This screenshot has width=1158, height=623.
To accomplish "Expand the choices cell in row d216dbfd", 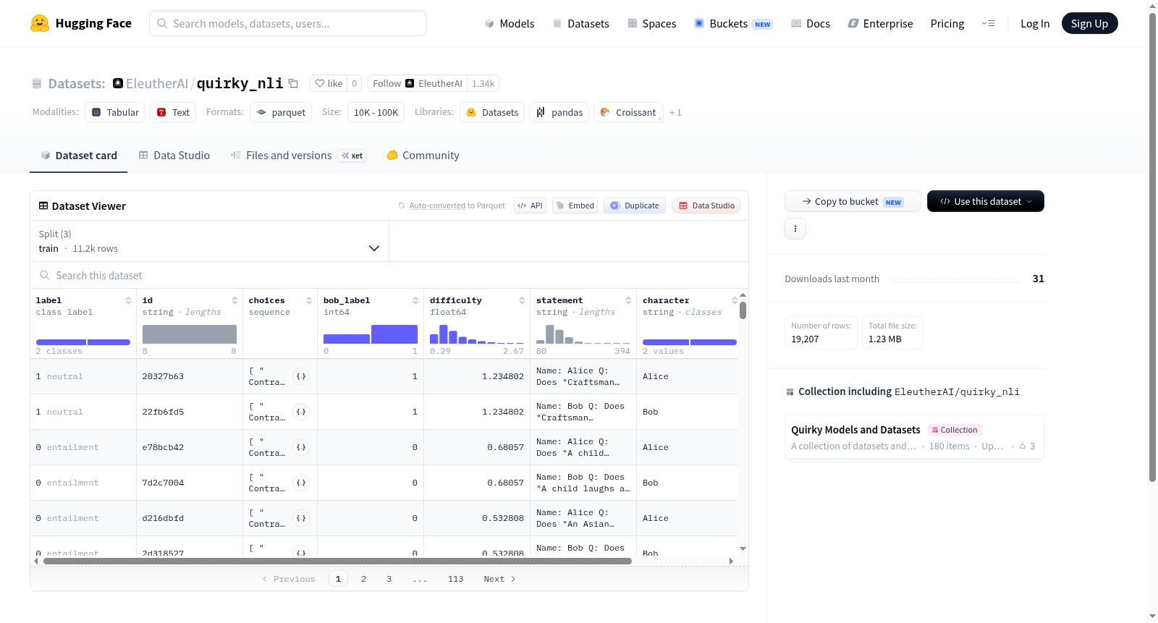I will click(301, 518).
